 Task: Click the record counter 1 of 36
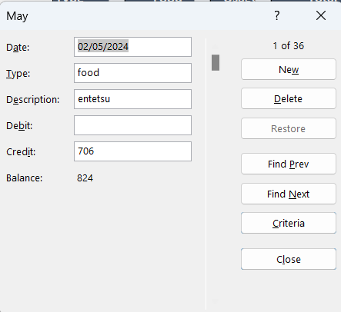[289, 46]
